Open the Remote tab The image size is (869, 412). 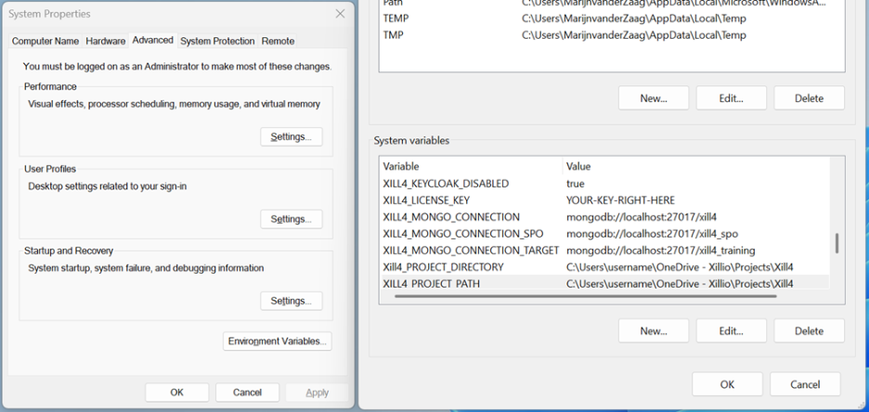coord(279,41)
